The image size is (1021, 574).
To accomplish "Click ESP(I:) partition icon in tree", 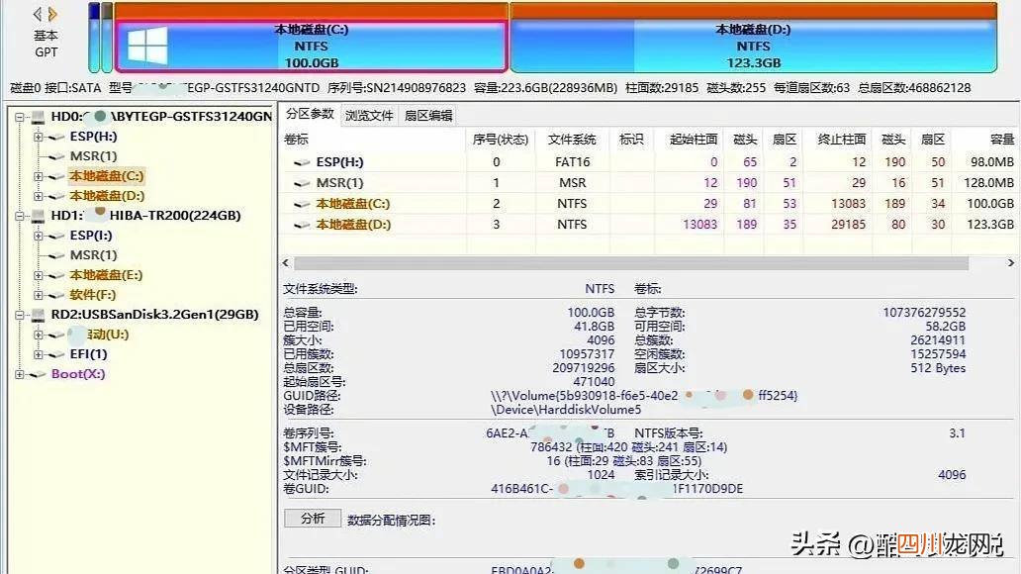I will [56, 236].
